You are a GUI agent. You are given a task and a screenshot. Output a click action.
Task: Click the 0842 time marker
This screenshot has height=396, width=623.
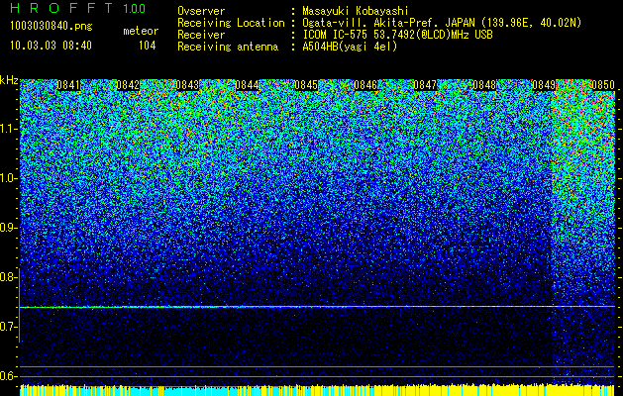(128, 85)
